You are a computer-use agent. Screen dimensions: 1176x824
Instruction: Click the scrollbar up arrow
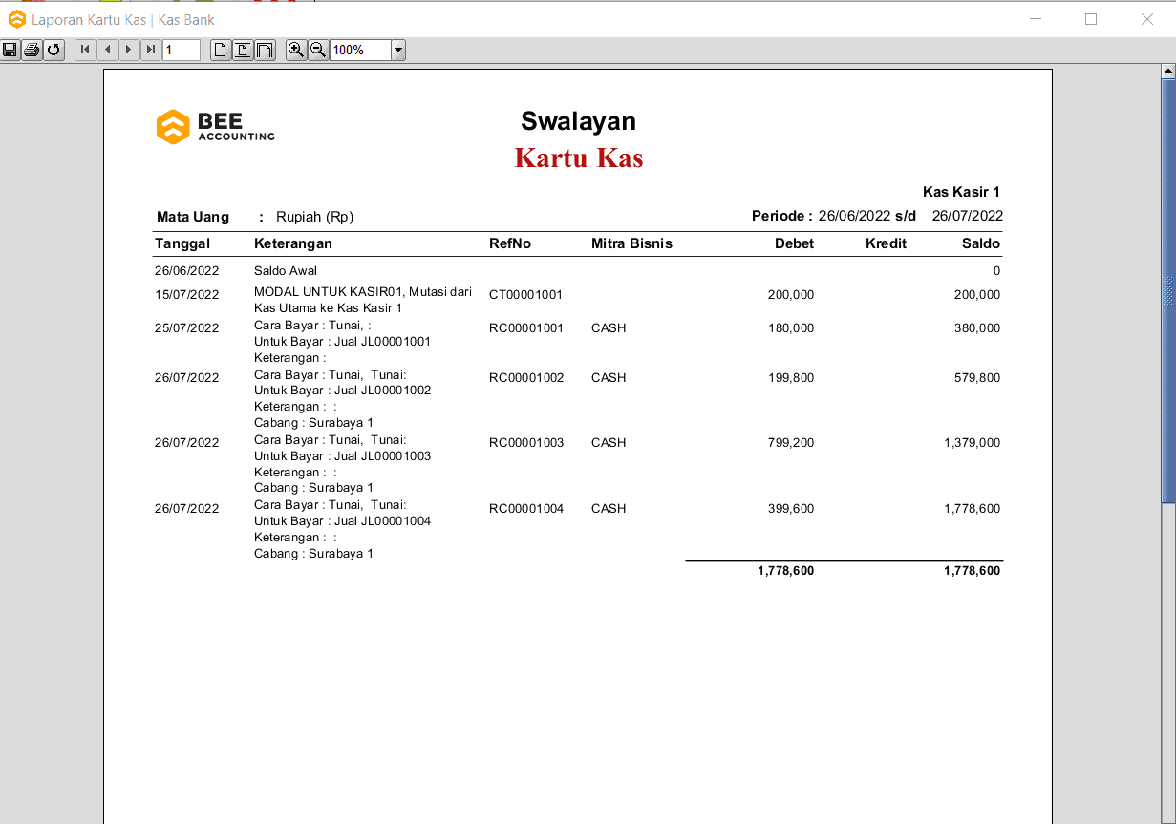1167,72
